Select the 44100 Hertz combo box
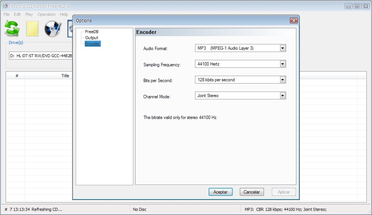 pyautogui.click(x=240, y=64)
